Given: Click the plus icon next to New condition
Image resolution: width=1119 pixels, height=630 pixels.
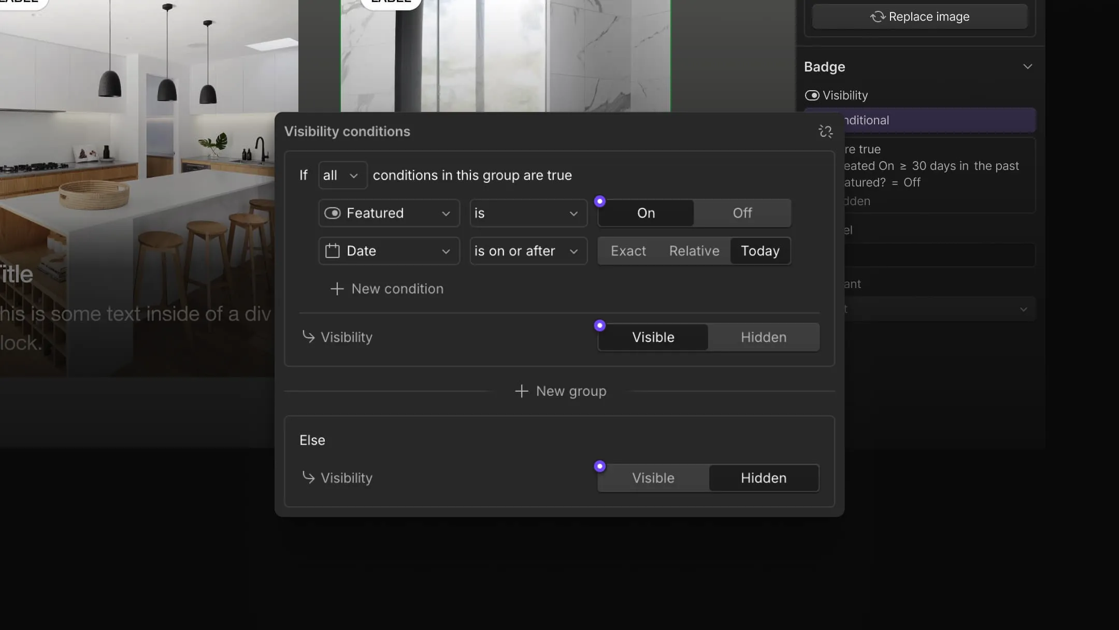Looking at the screenshot, I should pyautogui.click(x=336, y=289).
